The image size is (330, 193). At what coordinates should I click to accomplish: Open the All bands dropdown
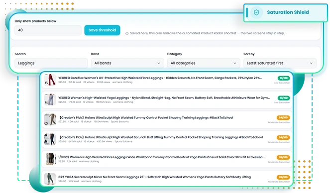[x=127, y=63]
